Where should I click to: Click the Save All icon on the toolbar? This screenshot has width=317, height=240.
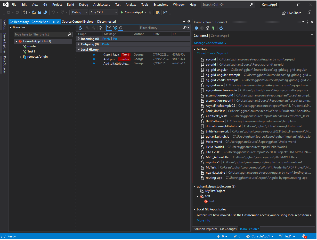tap(45, 12)
